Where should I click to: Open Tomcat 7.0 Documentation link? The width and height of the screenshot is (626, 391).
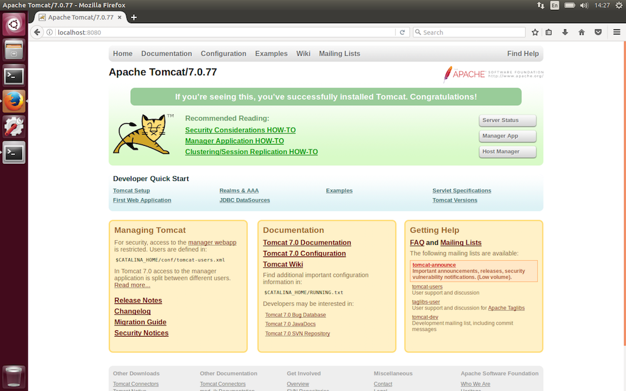click(x=307, y=243)
